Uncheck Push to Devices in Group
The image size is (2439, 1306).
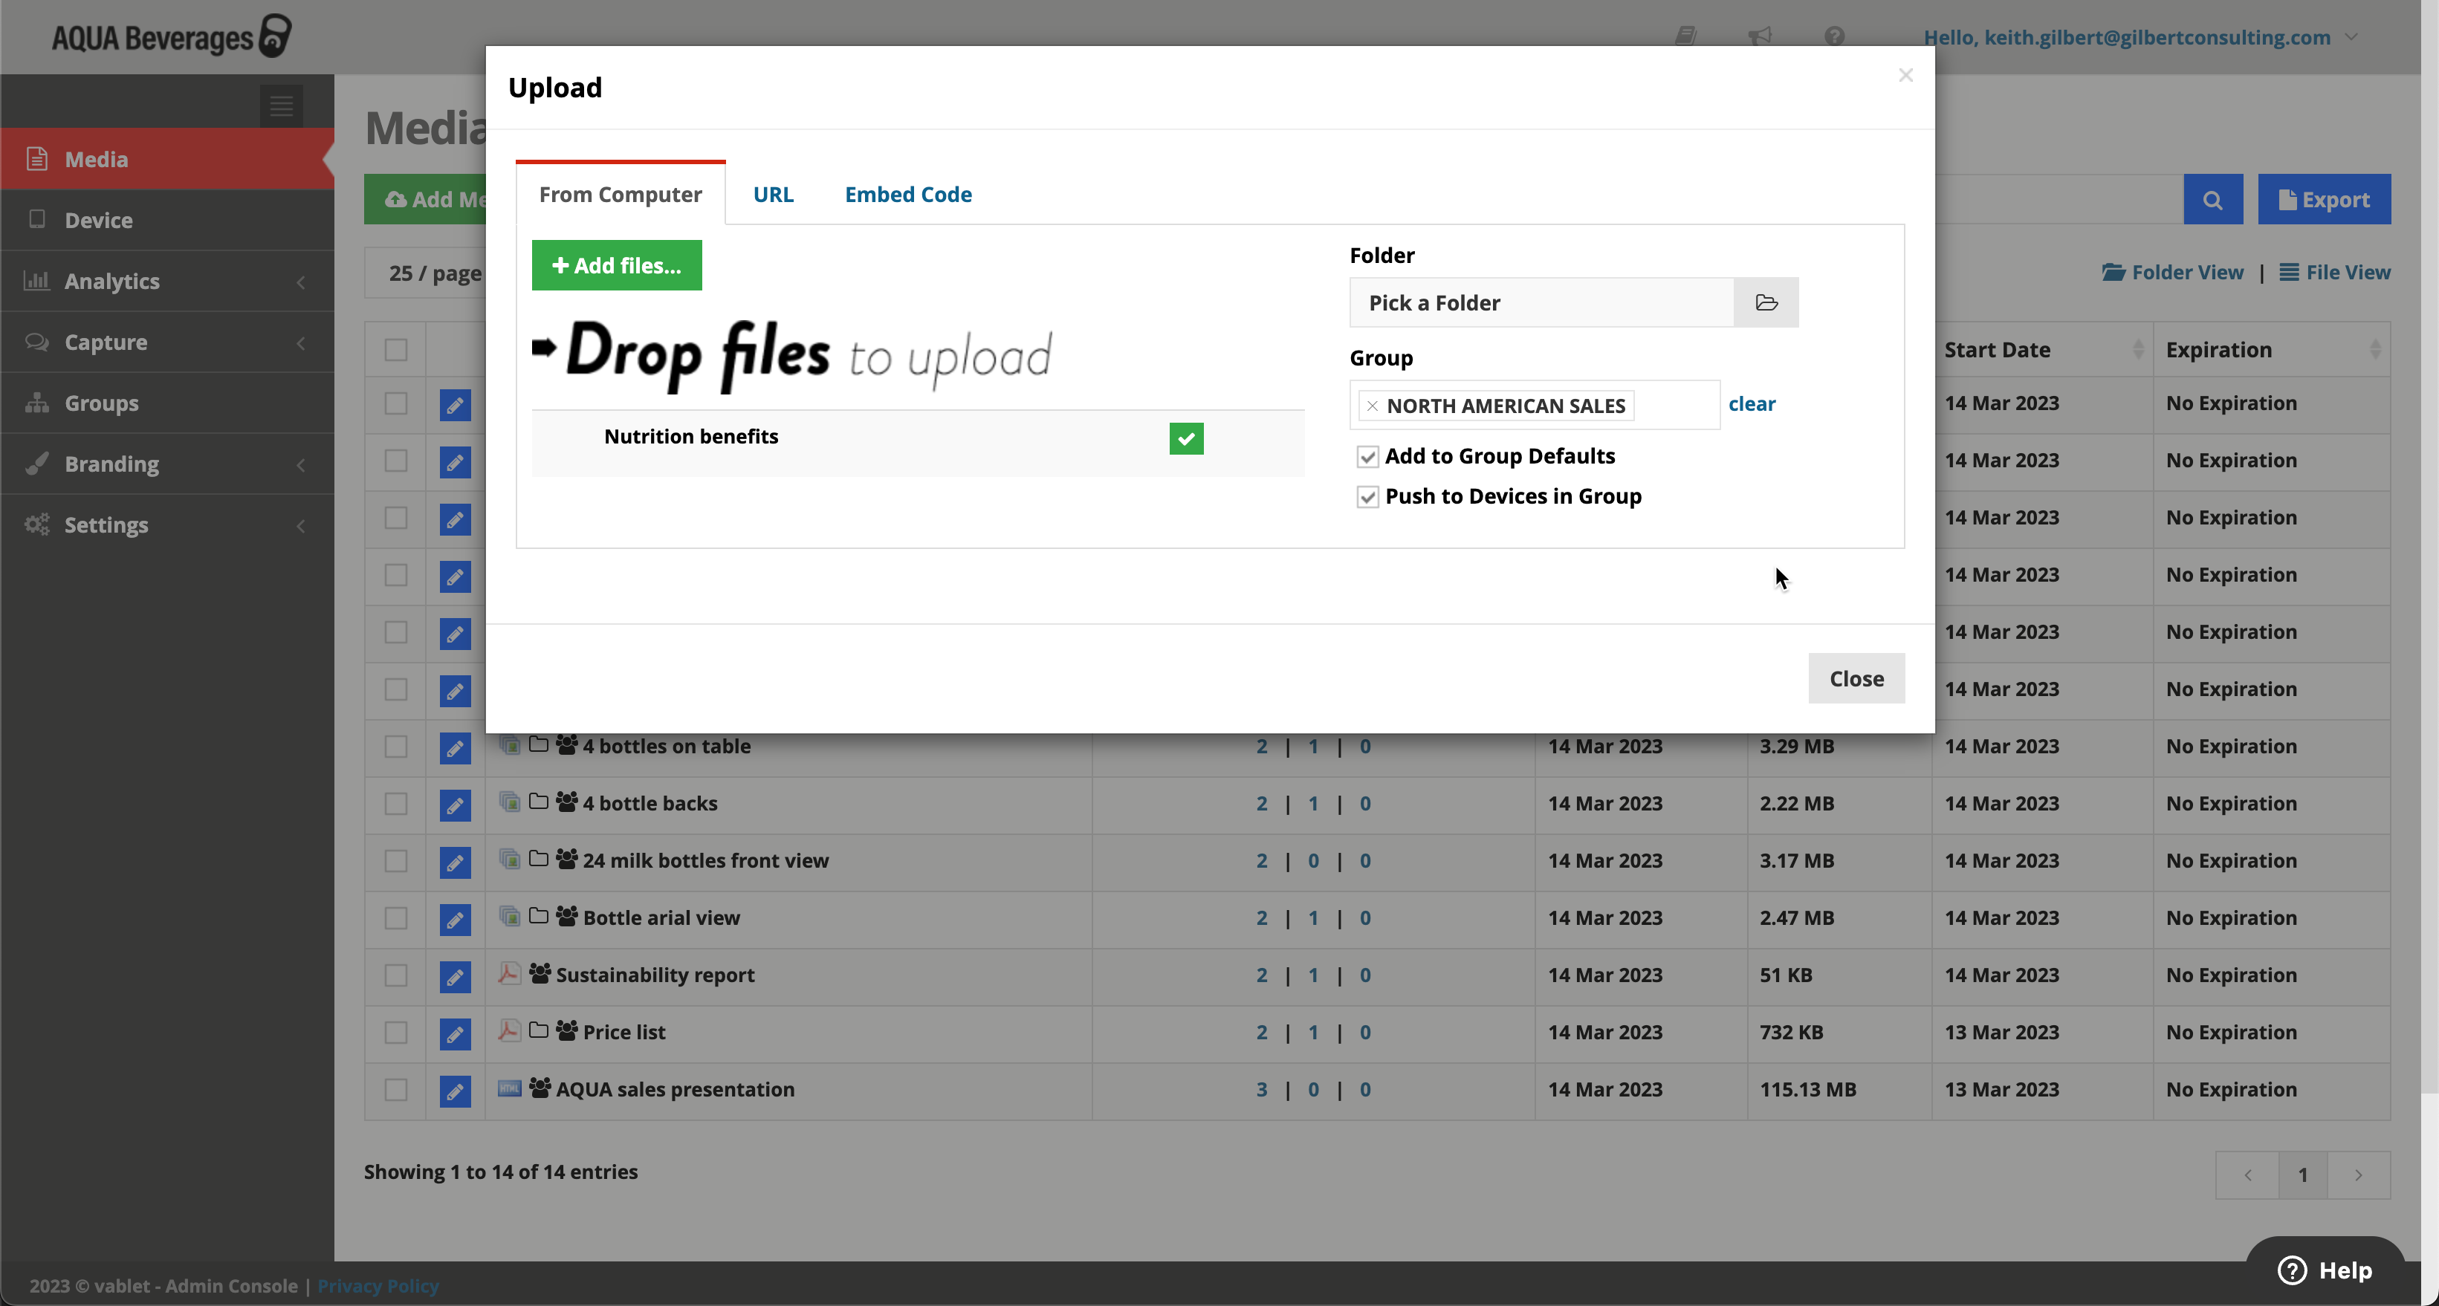click(1367, 497)
